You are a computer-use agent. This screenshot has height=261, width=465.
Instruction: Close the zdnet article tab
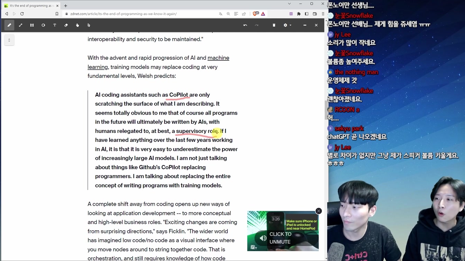pos(57,6)
